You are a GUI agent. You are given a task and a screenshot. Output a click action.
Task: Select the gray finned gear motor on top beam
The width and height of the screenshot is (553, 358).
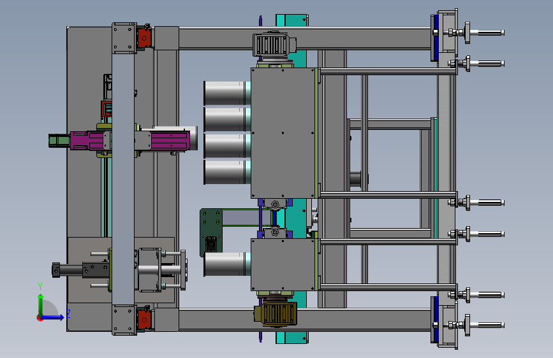point(274,45)
